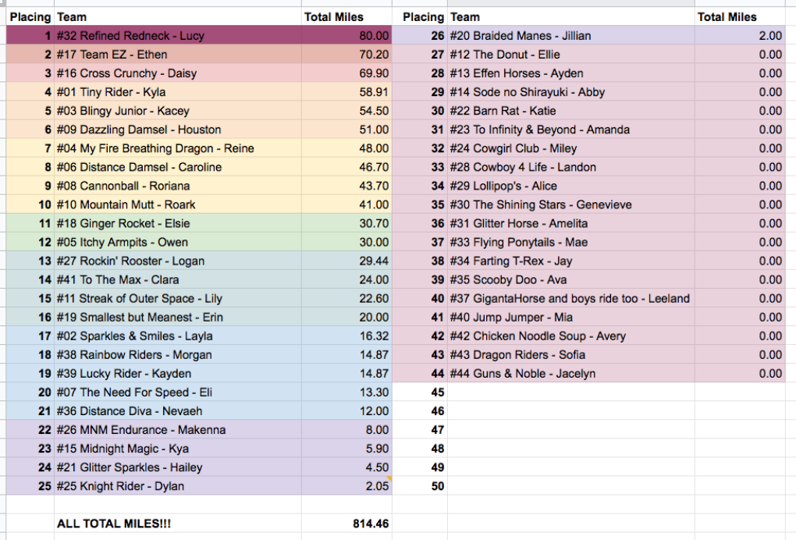The image size is (796, 540).
Task: Select '#34 Farting T-Rex - Jay' cell
Action: (571, 261)
